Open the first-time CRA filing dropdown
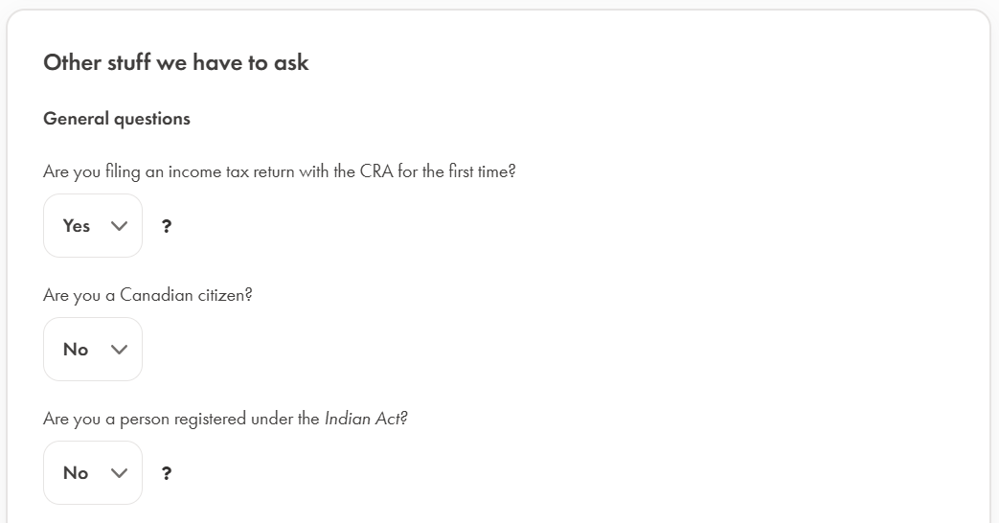 [x=93, y=226]
